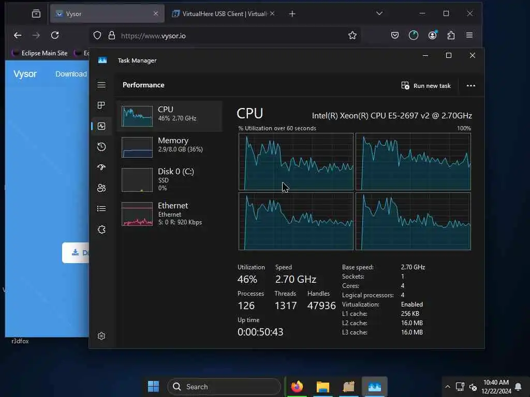Click the bottom-left CPU core graph
The height and width of the screenshot is (397, 530).
click(296, 221)
